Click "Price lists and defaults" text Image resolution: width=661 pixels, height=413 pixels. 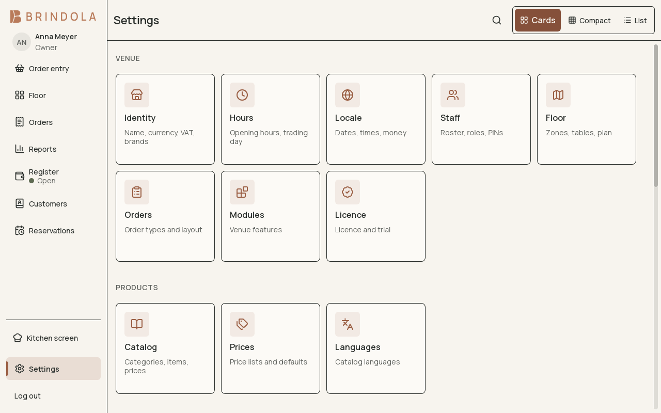[x=269, y=362]
